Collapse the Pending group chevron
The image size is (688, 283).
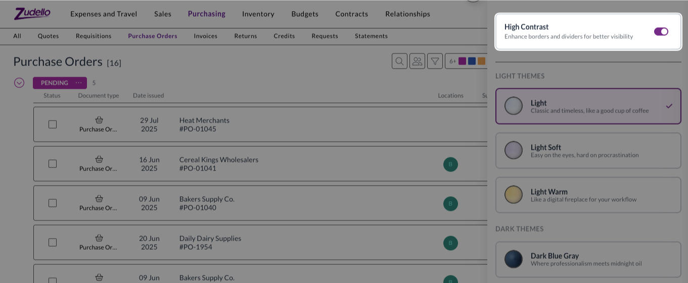[x=19, y=83]
